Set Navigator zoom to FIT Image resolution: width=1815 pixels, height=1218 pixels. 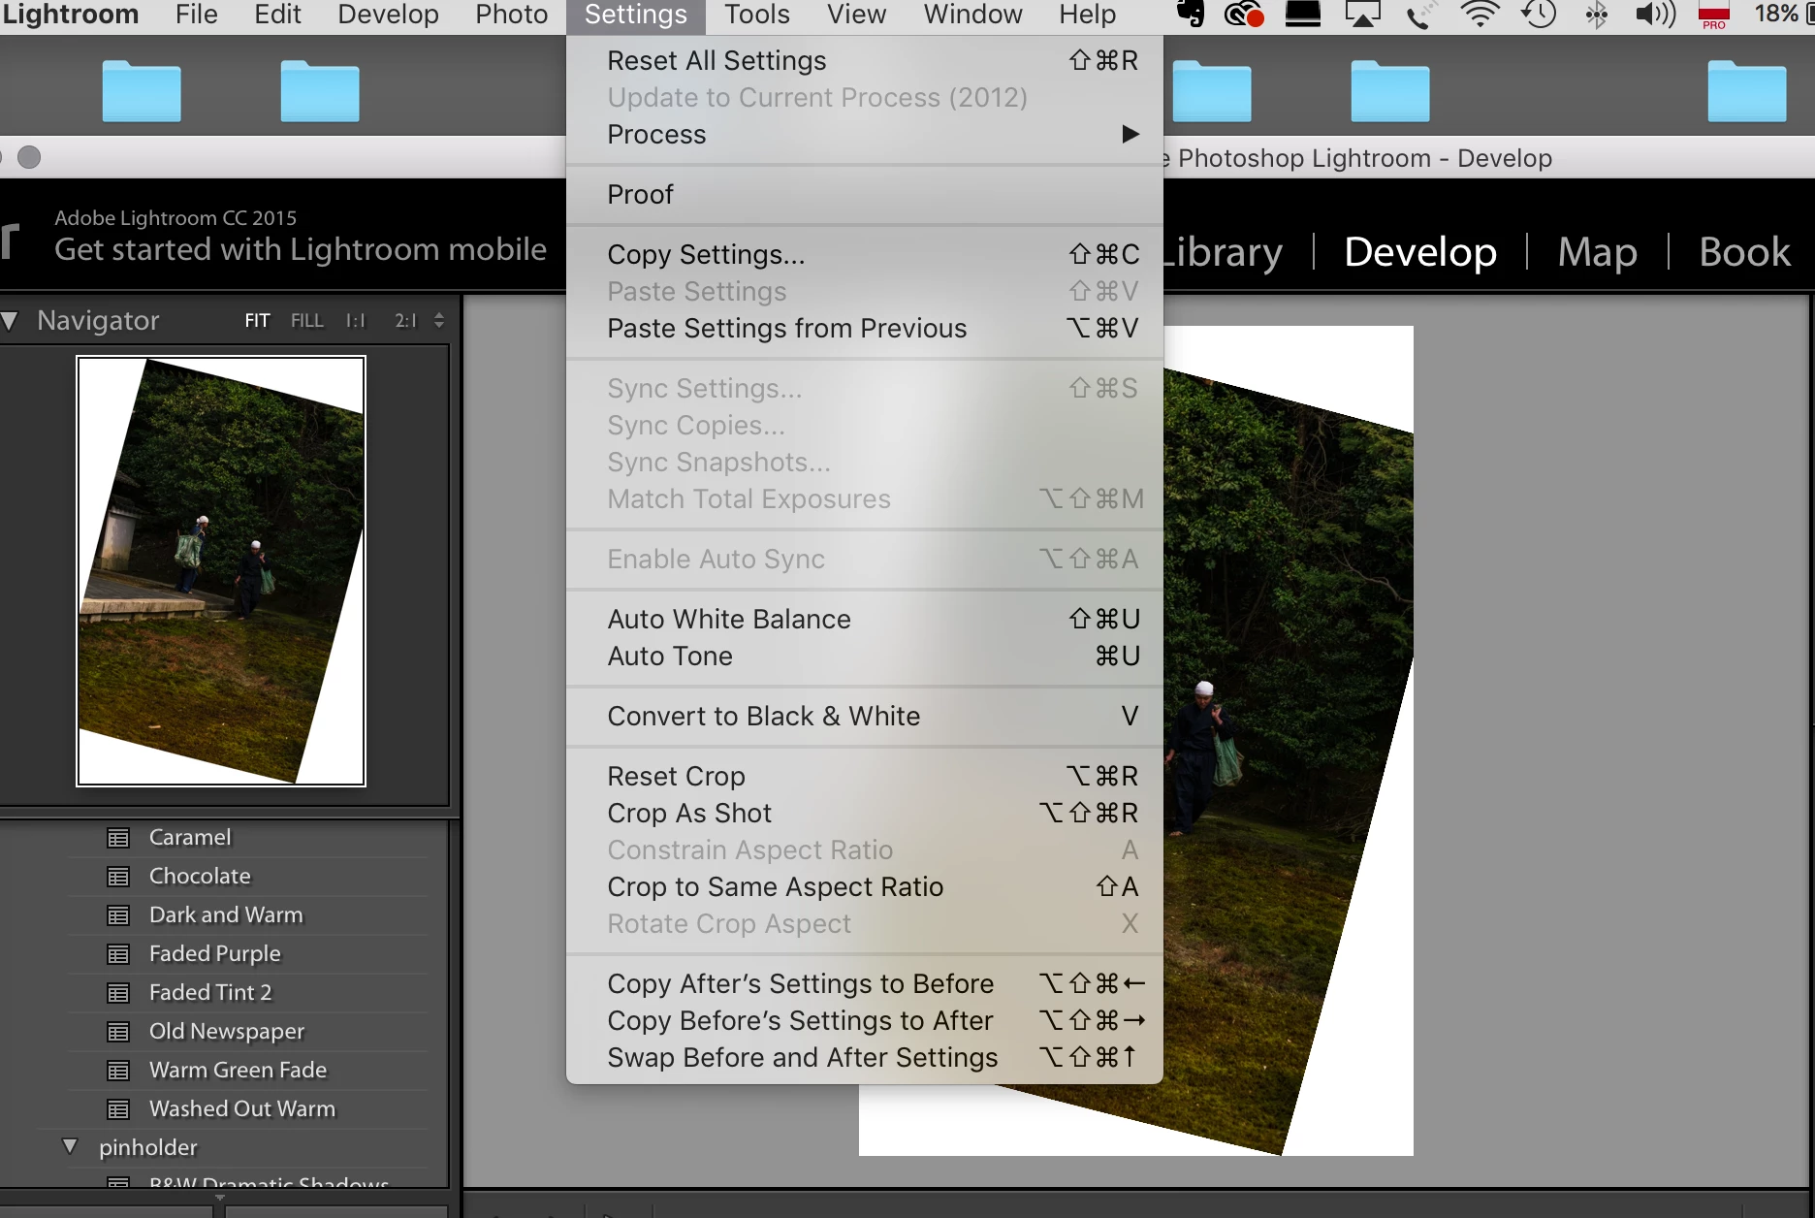(x=257, y=320)
